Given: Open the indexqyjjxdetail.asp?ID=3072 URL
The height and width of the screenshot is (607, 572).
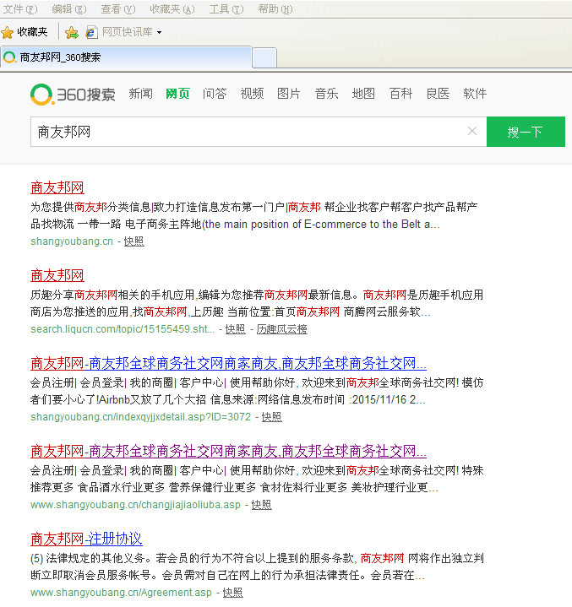Looking at the screenshot, I should [140, 417].
